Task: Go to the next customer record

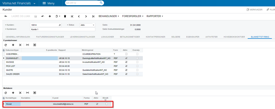Action: (x=86, y=16)
